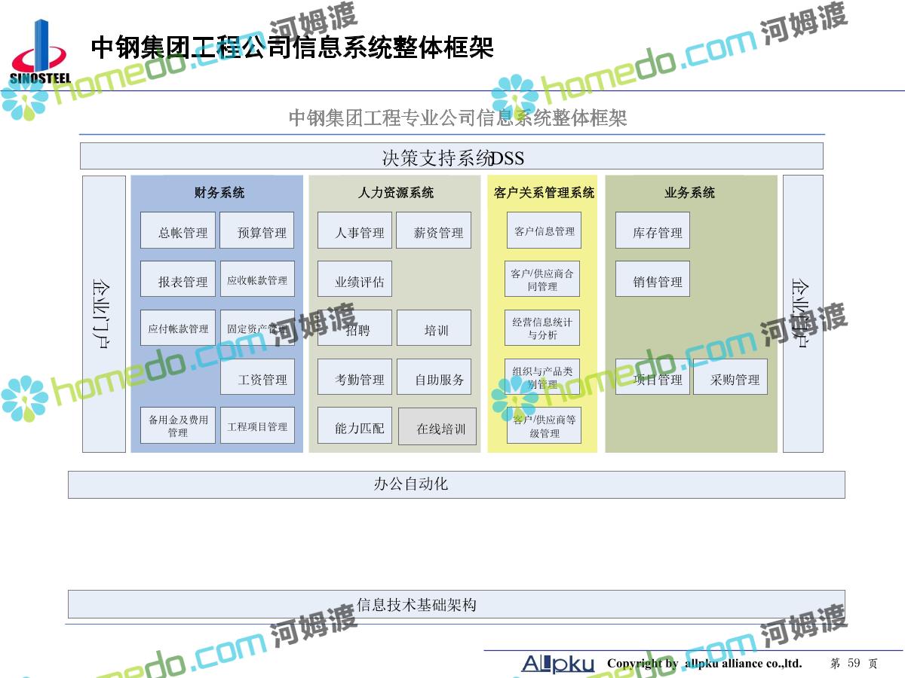Click the page number 第 59 页
The image size is (905, 678).
click(x=854, y=664)
